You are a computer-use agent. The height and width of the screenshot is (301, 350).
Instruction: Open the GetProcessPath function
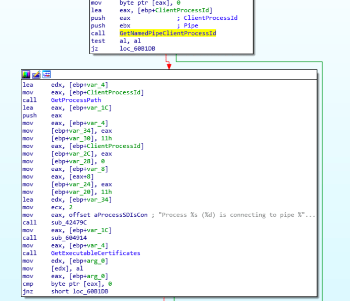(x=76, y=100)
